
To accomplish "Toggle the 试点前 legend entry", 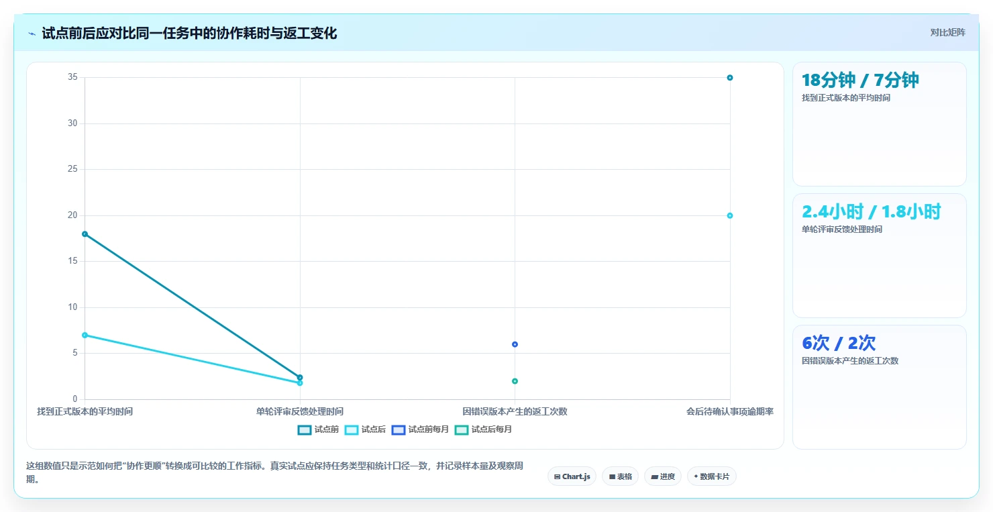I will click(x=319, y=429).
